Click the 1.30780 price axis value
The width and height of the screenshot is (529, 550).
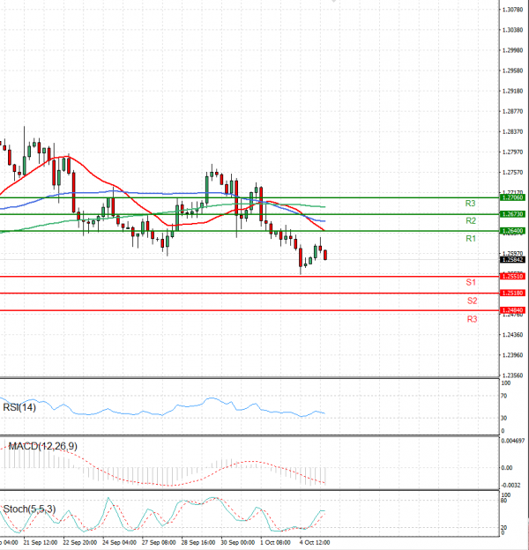tap(512, 10)
